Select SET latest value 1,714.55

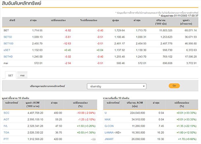pos(37,30)
